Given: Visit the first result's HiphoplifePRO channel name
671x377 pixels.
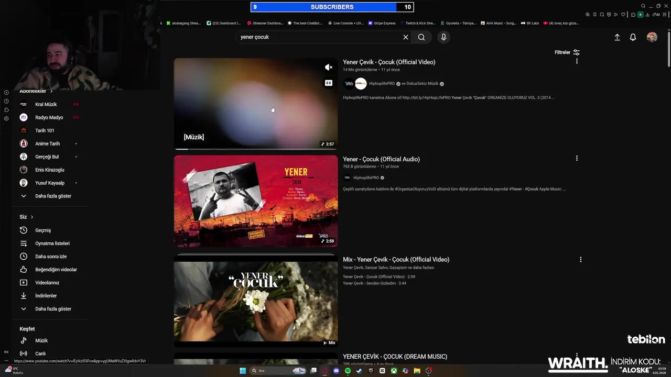Looking at the screenshot, I should 382,84.
